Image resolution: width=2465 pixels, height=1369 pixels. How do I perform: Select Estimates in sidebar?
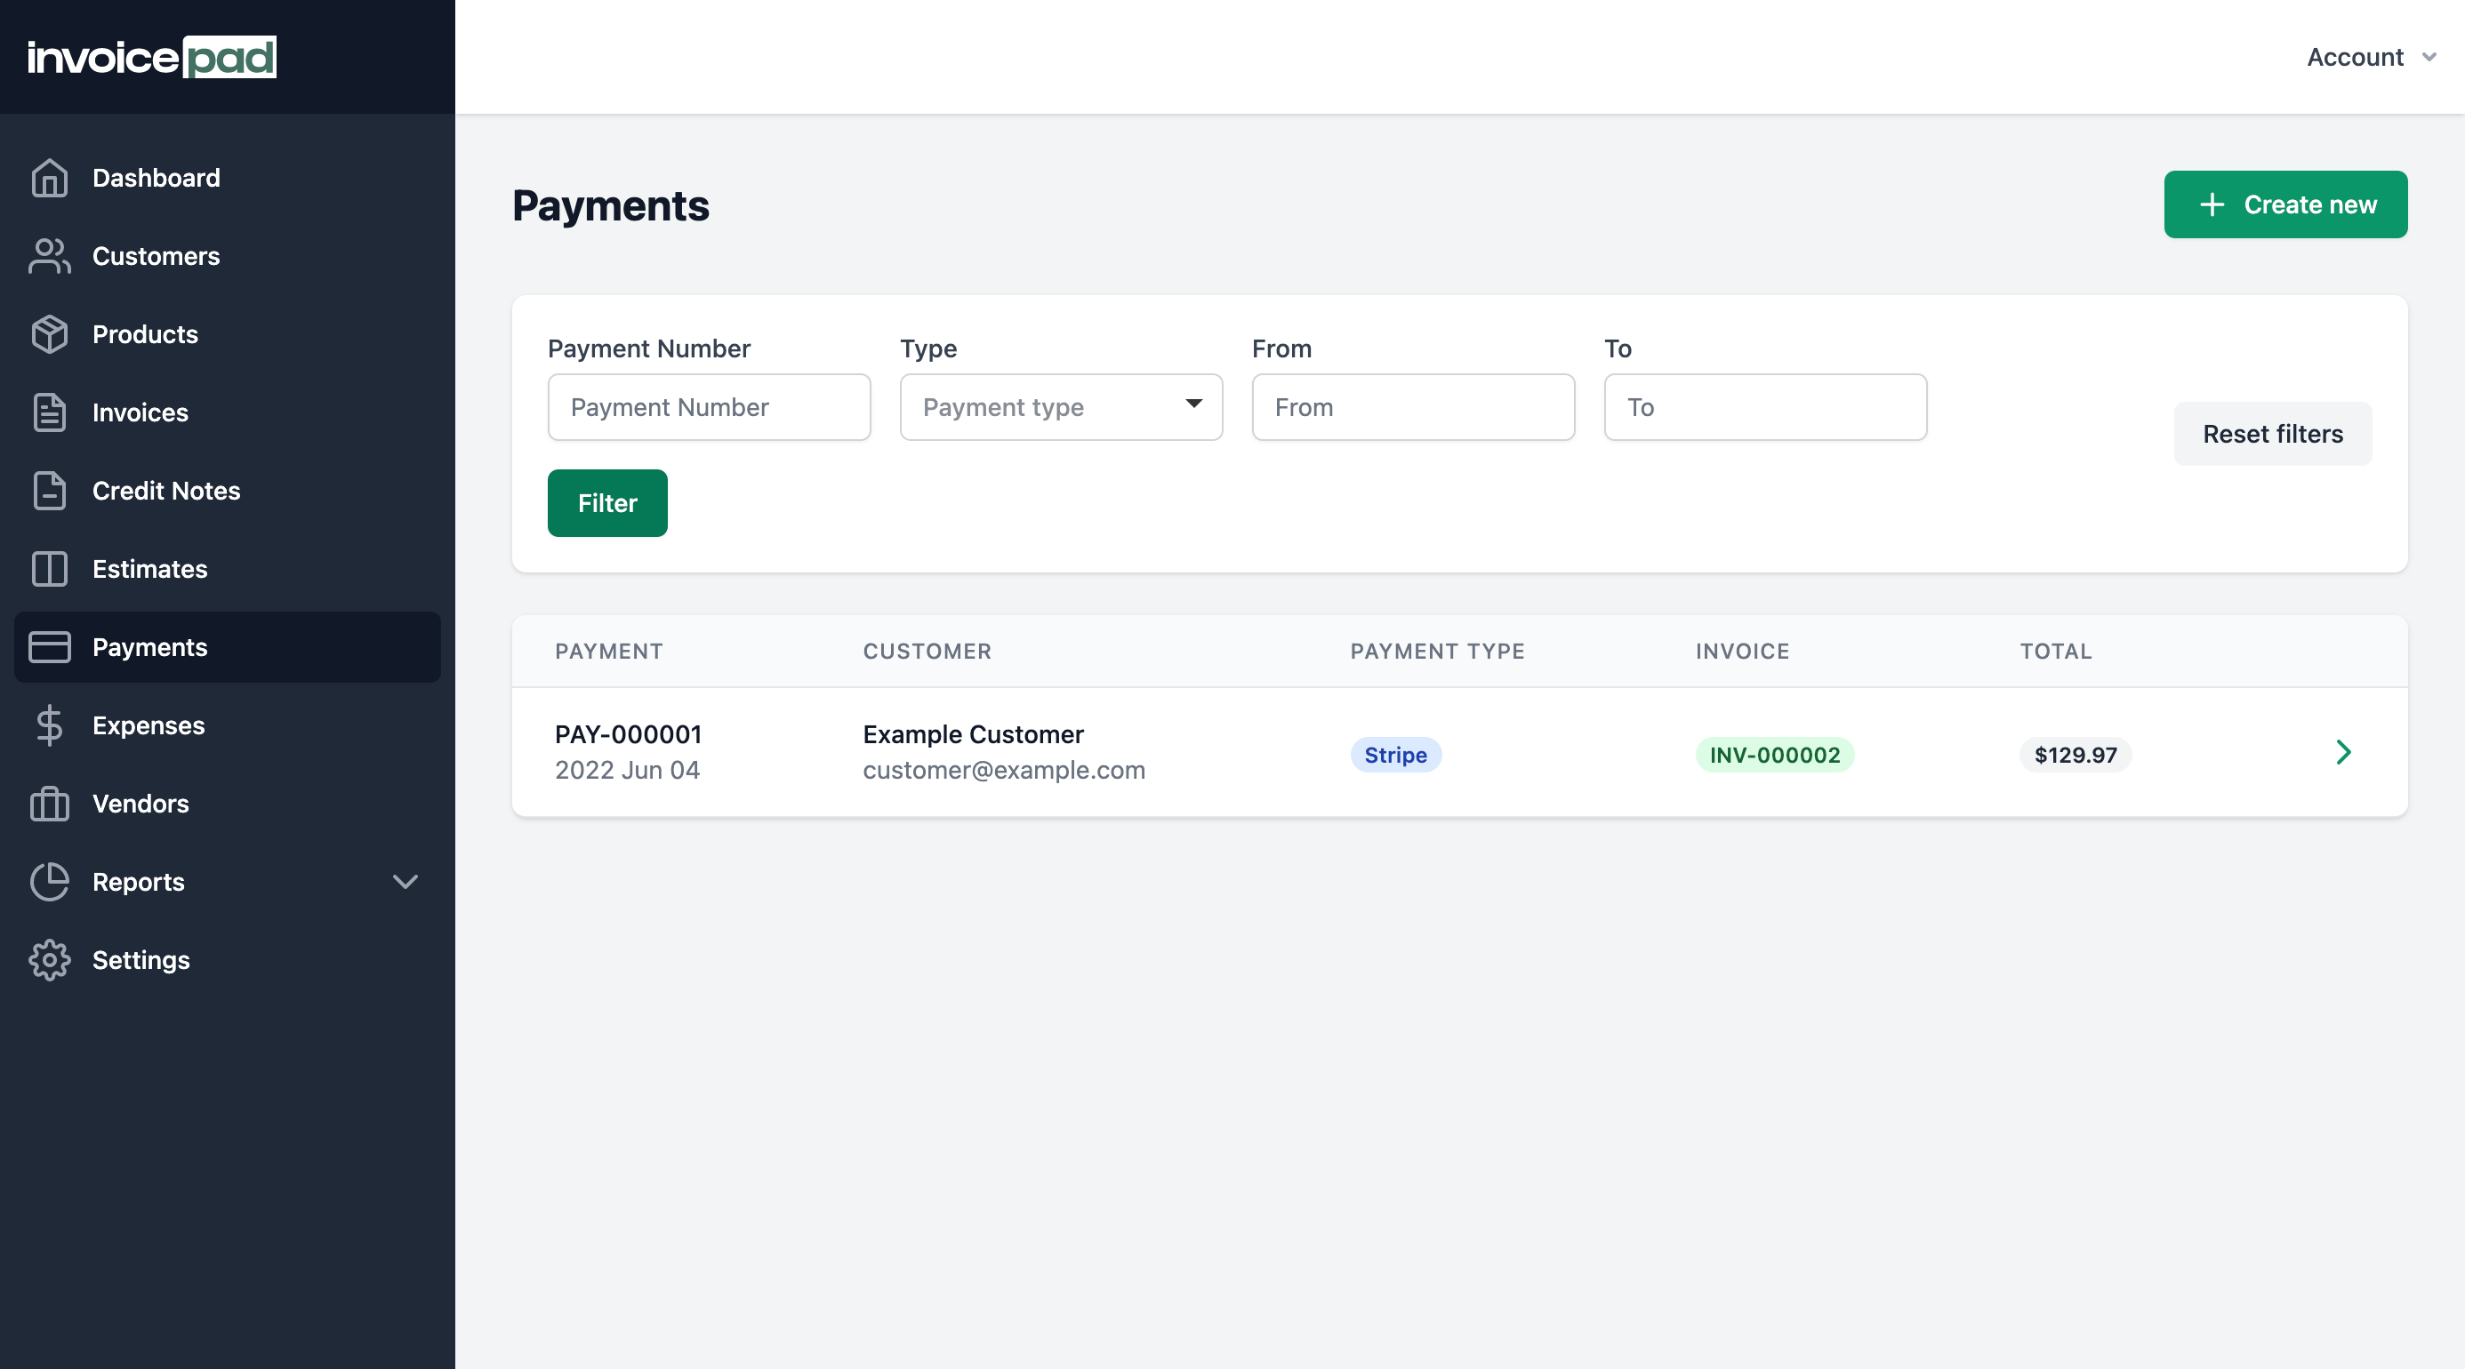tap(228, 569)
